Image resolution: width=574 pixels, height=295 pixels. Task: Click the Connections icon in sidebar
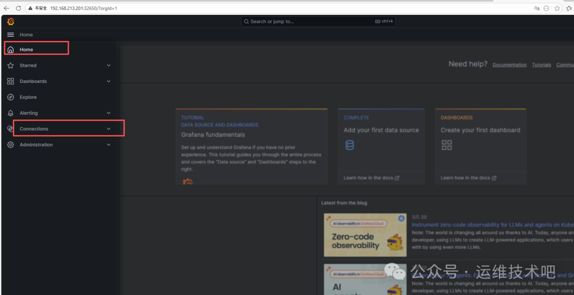pos(10,129)
